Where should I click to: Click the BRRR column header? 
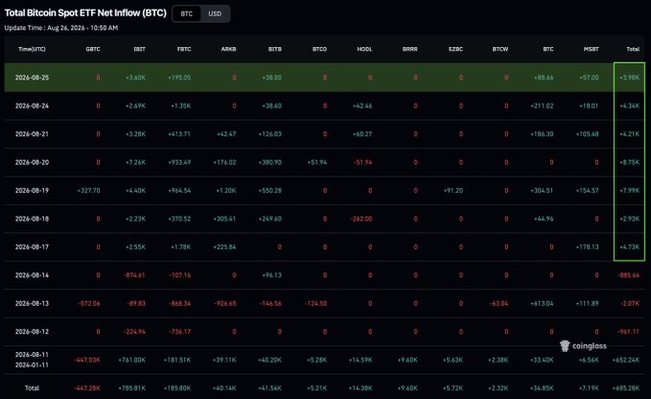(409, 49)
